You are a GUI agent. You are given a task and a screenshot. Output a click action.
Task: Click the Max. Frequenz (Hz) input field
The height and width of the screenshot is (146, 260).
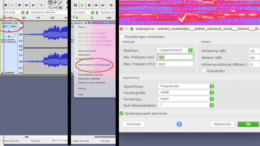[x=175, y=64]
